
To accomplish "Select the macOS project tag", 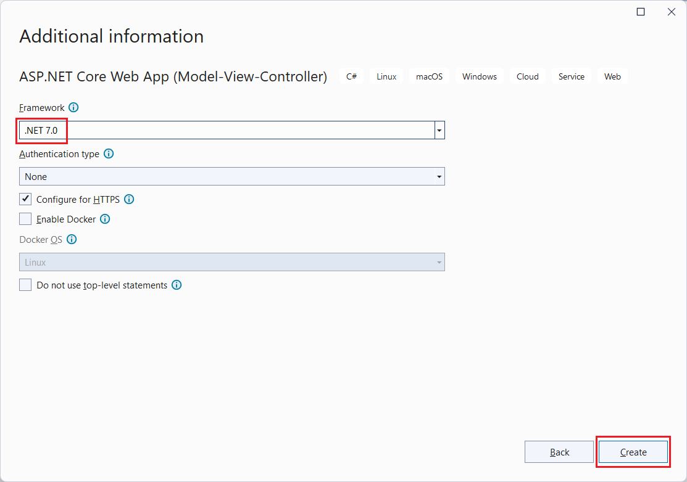I will click(x=429, y=76).
